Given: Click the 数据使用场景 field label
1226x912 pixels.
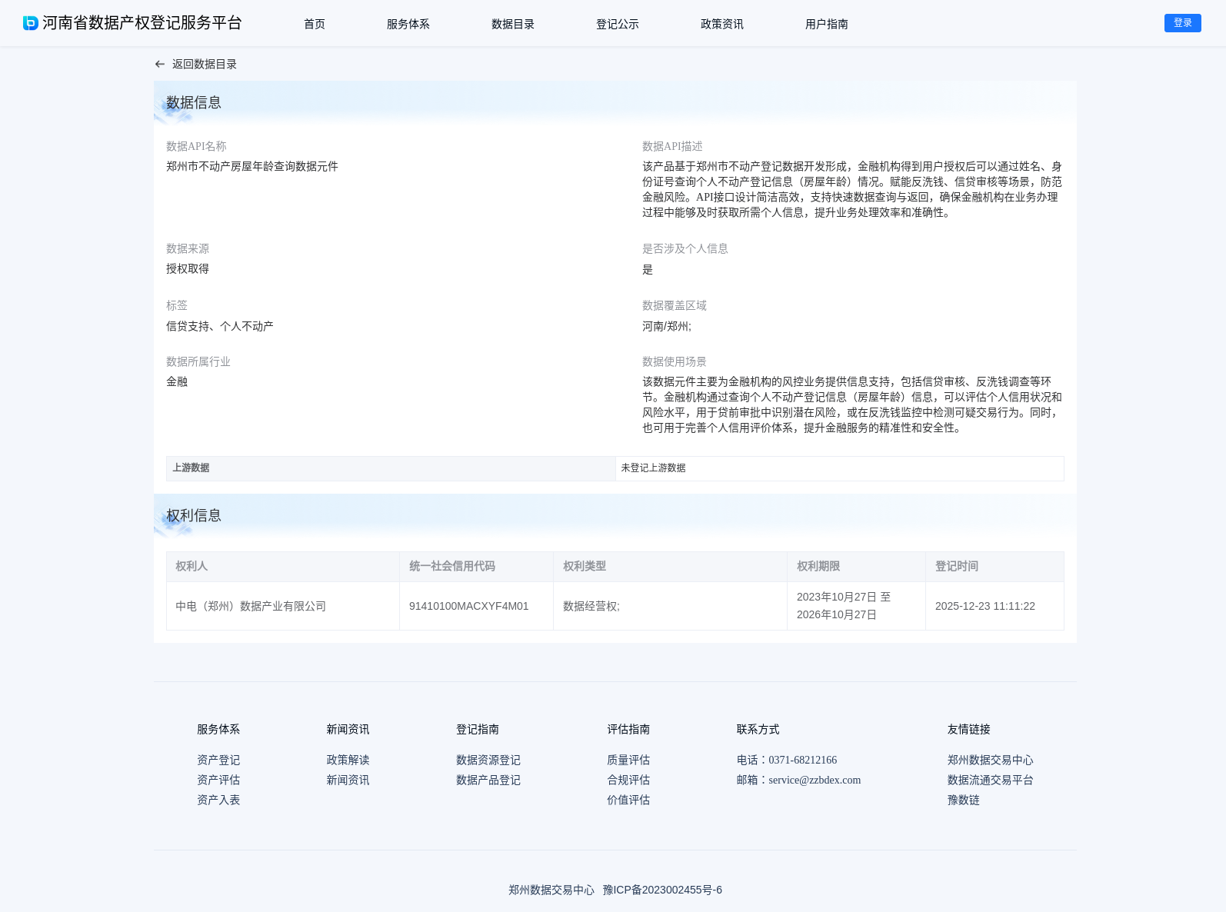Looking at the screenshot, I should [x=675, y=361].
